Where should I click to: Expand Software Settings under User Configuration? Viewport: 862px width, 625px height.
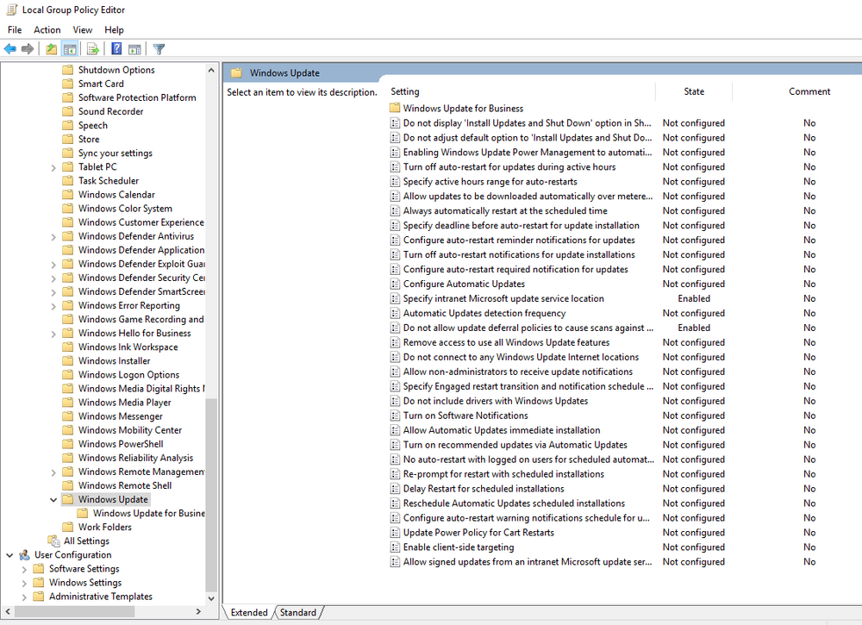click(x=24, y=569)
